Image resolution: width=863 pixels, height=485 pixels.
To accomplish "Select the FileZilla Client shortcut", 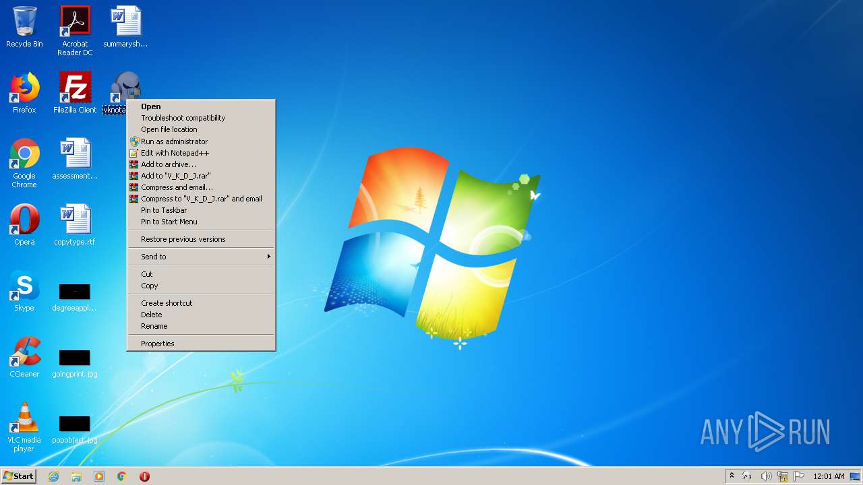I will [75, 93].
